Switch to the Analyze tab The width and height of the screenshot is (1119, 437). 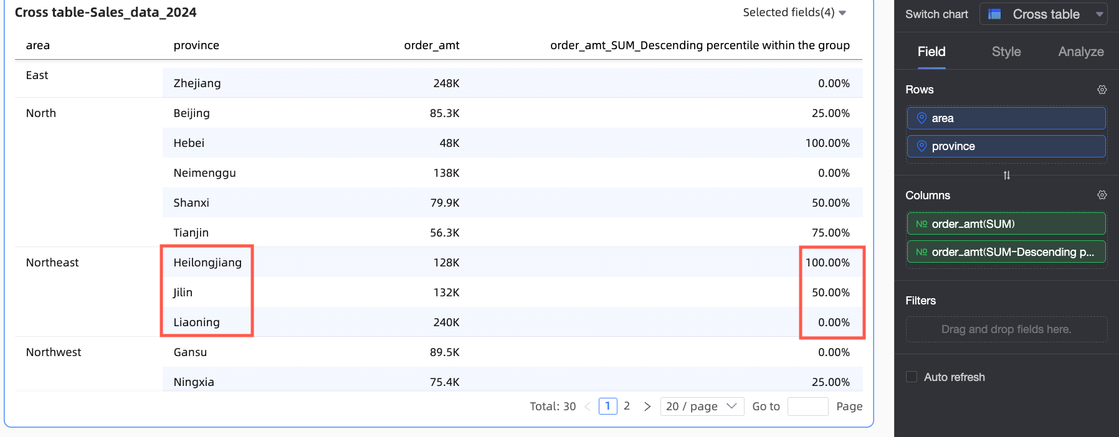coord(1081,52)
